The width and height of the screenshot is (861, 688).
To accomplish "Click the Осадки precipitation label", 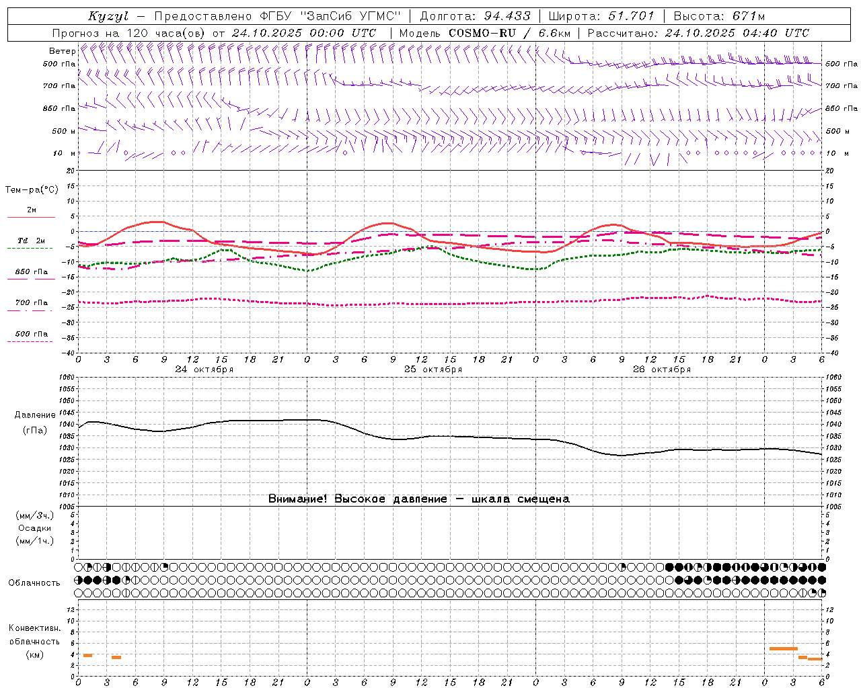I will point(35,528).
